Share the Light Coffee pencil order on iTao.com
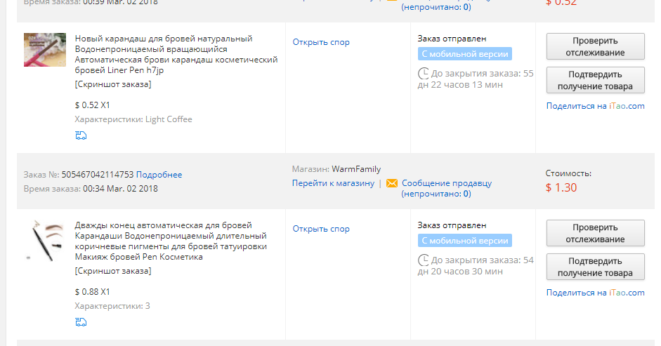 [595, 106]
